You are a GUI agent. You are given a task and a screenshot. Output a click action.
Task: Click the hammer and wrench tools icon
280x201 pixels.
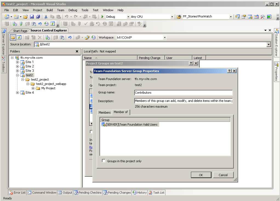(262, 17)
